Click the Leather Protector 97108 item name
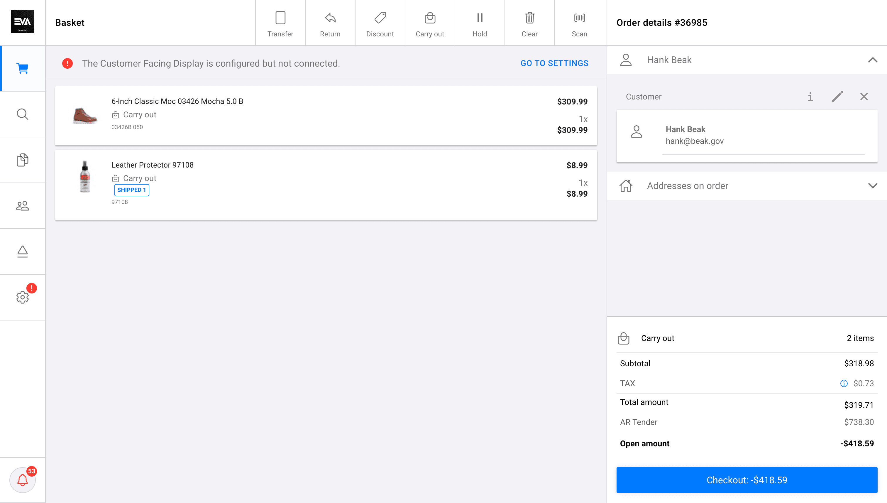The height and width of the screenshot is (503, 887). [x=152, y=165]
